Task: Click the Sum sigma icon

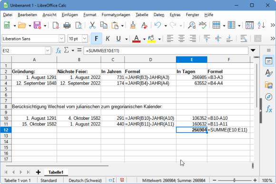Action: click(x=66, y=50)
